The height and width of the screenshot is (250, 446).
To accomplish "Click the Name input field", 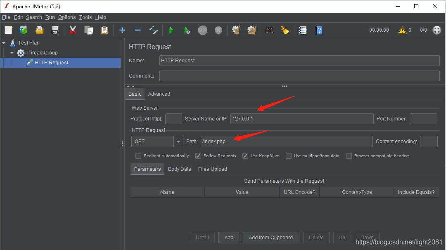I will pos(299,61).
